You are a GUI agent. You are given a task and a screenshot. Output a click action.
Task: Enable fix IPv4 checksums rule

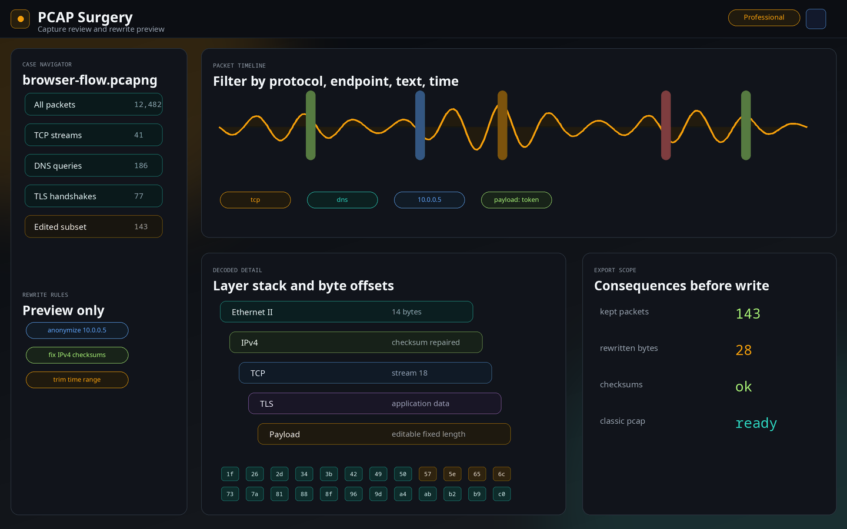click(77, 355)
